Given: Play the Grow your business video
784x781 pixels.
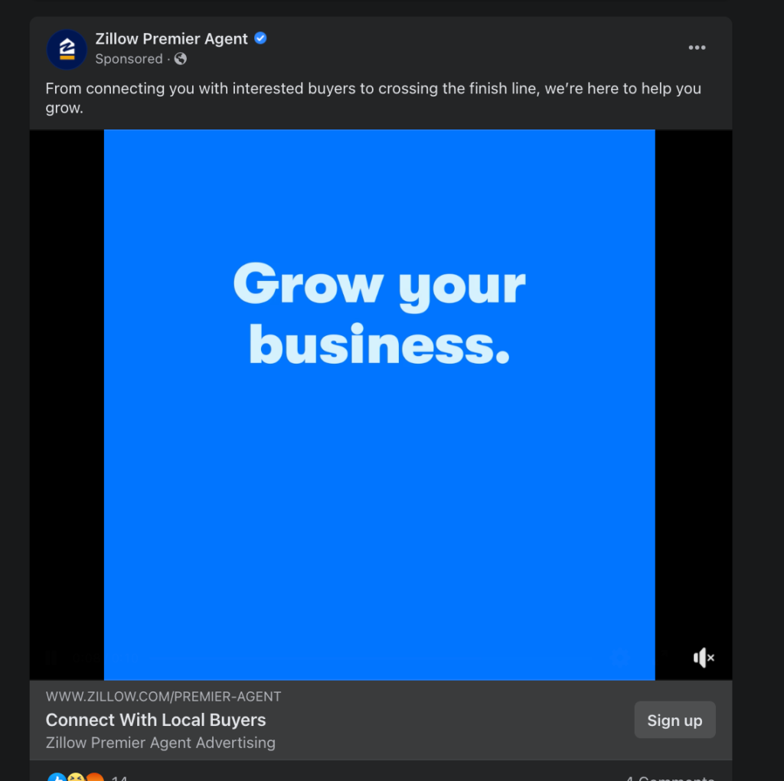Looking at the screenshot, I should pos(379,404).
